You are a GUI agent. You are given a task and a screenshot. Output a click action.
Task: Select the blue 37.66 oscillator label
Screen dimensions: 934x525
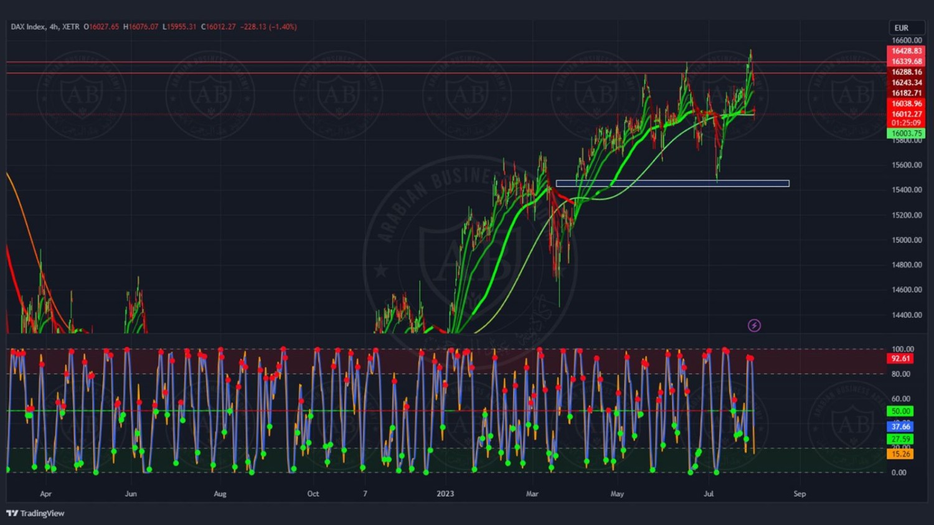point(900,427)
